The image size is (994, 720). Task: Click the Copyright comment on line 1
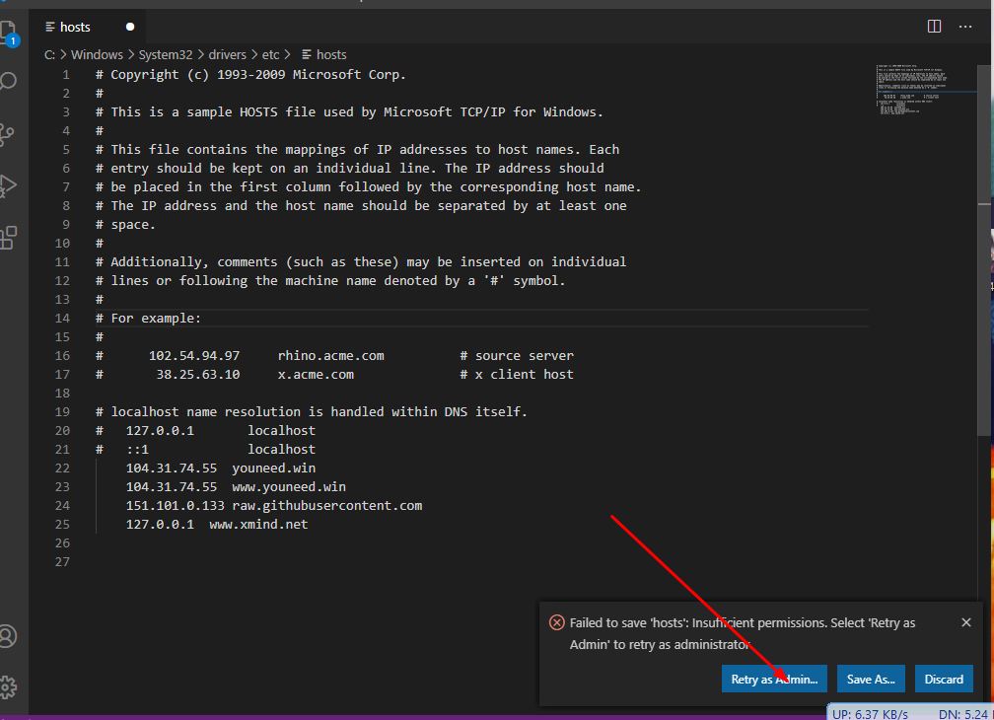tap(250, 74)
